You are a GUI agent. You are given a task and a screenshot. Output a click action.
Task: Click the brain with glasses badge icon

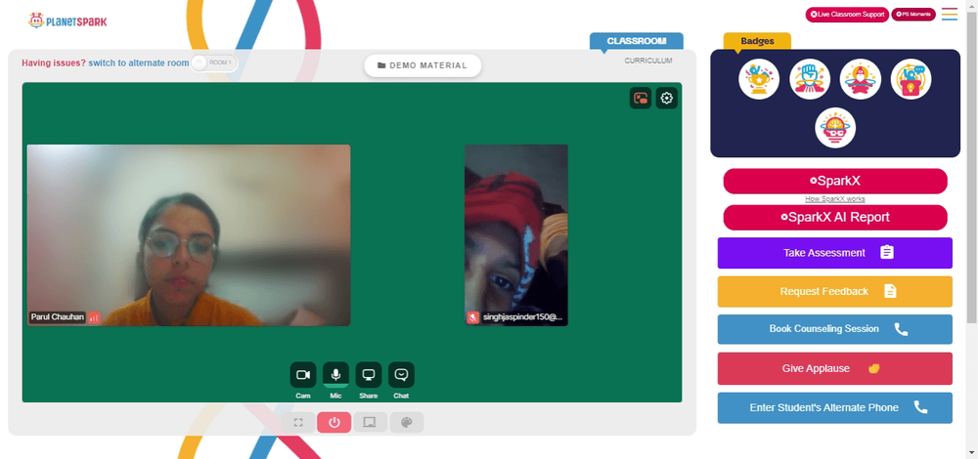tap(835, 128)
